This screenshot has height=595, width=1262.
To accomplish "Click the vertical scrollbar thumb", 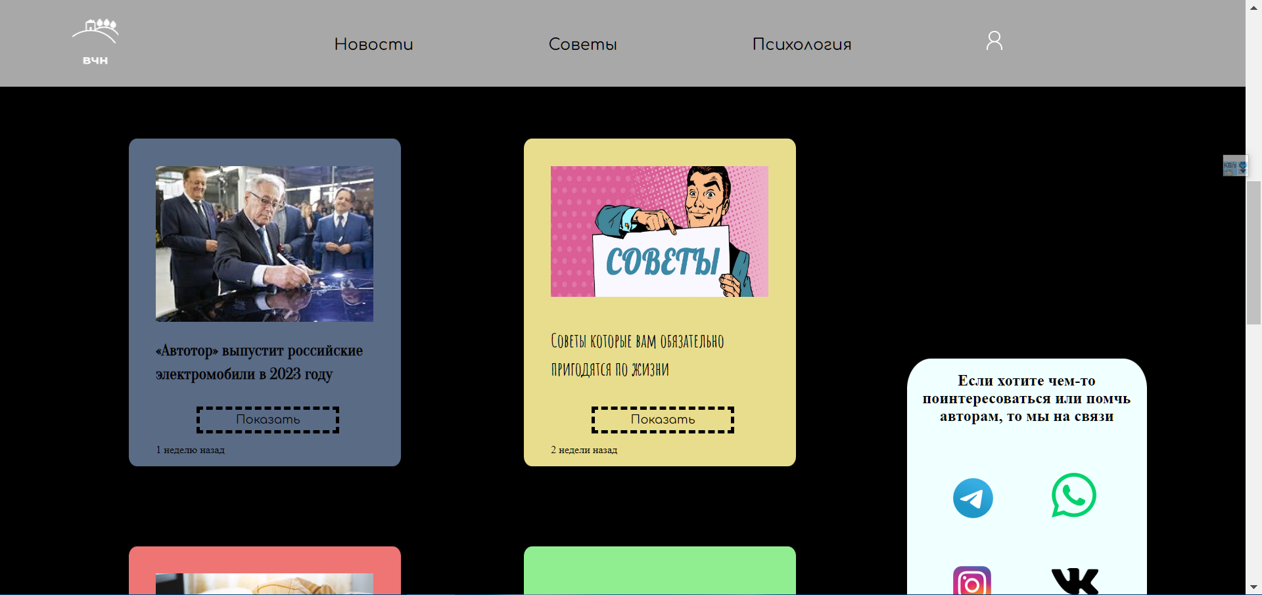I will tap(1253, 252).
